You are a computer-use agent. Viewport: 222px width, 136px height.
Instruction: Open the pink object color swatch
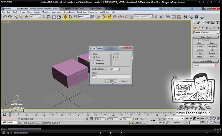click(217, 65)
